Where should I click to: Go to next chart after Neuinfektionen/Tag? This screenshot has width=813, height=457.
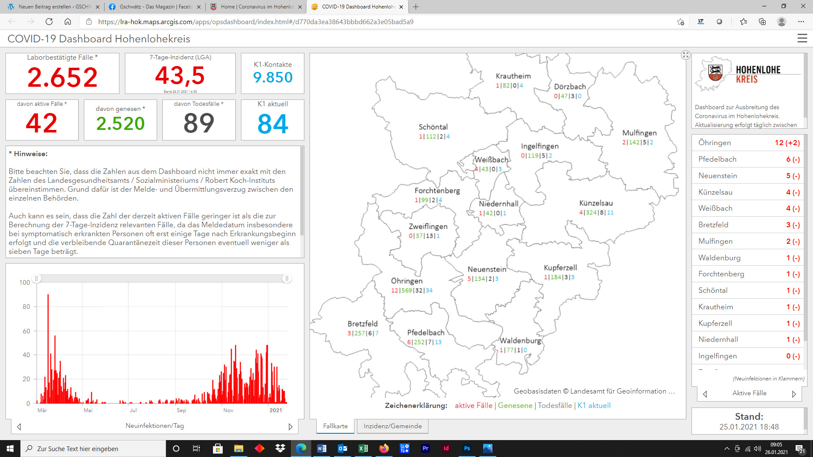coord(290,427)
